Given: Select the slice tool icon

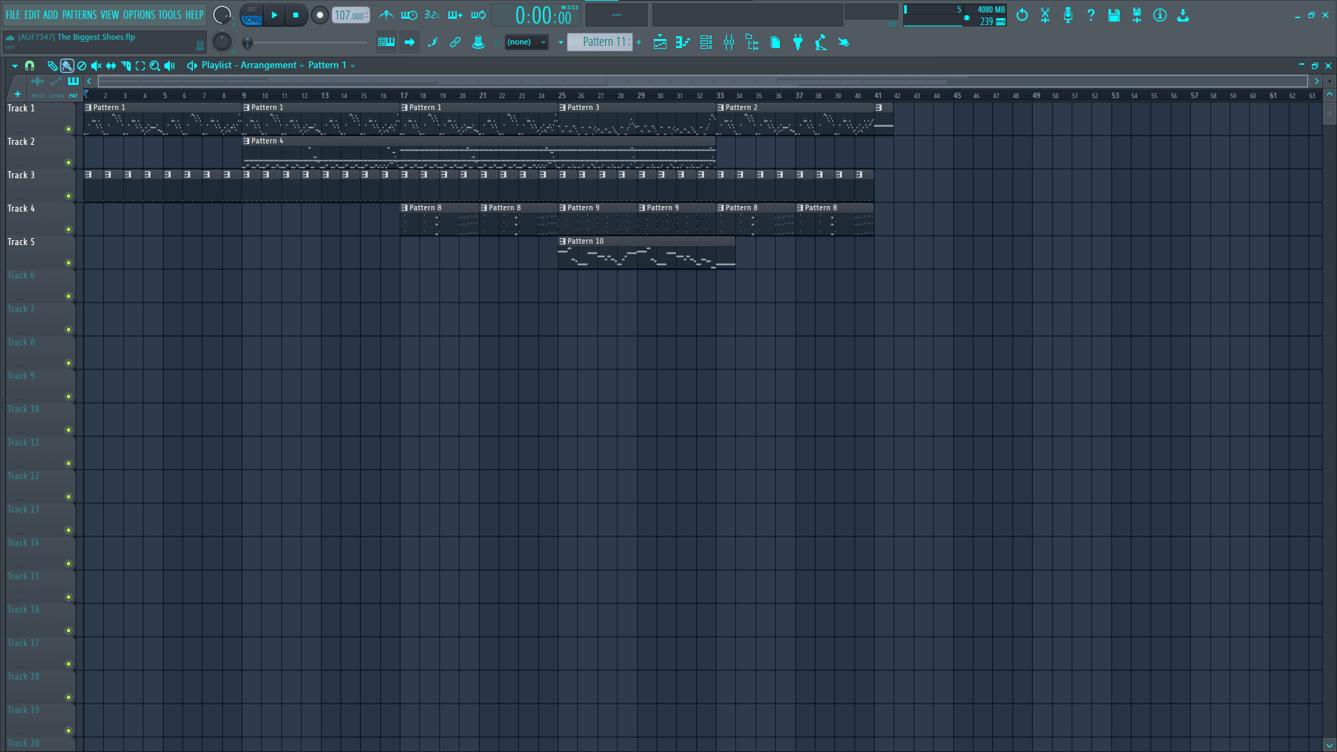Looking at the screenshot, I should pyautogui.click(x=125, y=65).
